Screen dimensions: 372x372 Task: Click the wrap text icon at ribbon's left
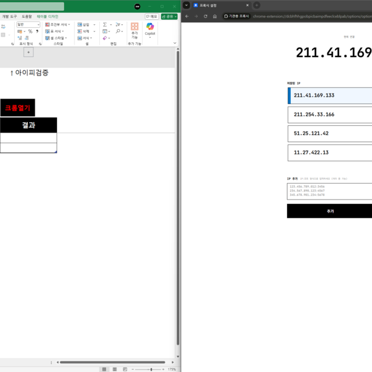point(3,27)
